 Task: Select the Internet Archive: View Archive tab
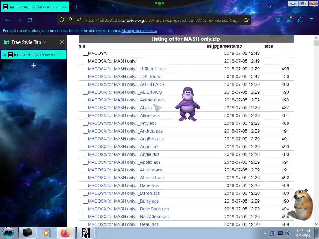click(x=35, y=7)
